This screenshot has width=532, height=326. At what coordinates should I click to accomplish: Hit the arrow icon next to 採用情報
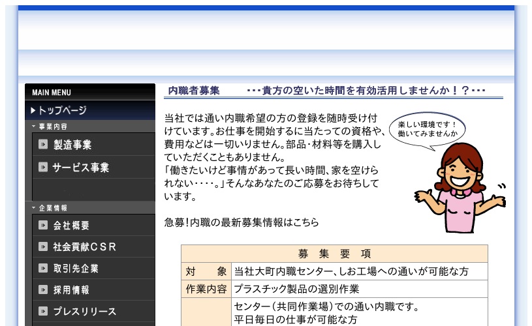point(43,289)
